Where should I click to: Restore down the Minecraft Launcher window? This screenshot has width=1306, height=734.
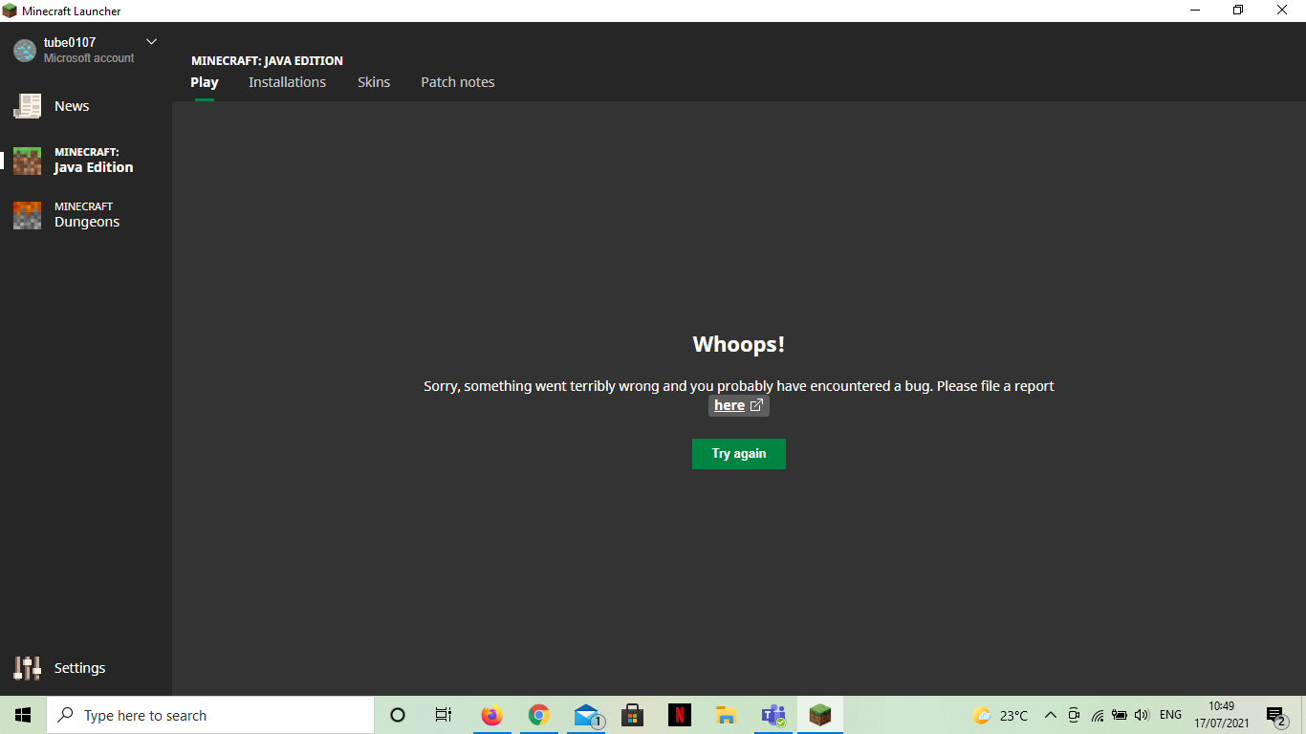pyautogui.click(x=1238, y=11)
